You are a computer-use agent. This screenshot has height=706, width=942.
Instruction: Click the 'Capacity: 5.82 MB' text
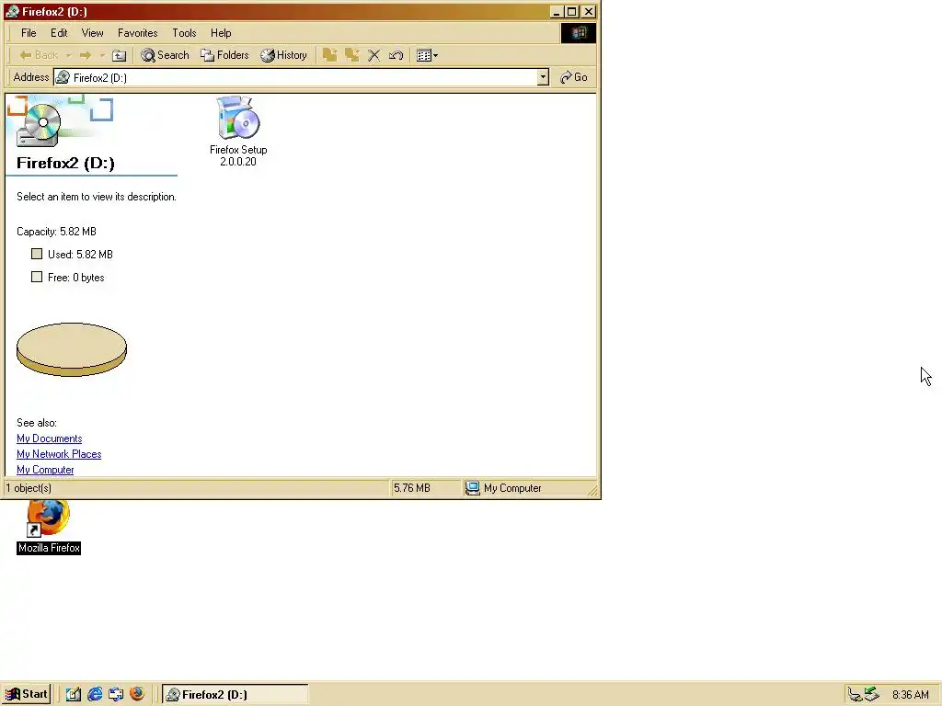pyautogui.click(x=56, y=232)
